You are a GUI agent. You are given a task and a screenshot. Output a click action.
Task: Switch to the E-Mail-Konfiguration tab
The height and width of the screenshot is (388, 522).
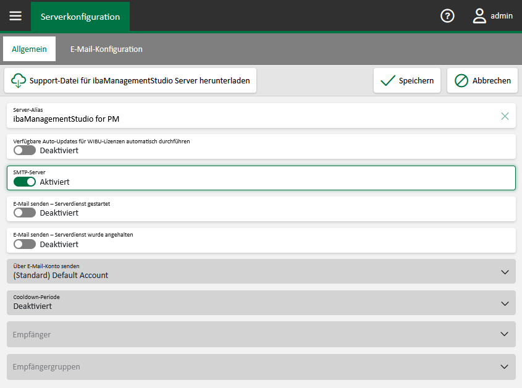106,49
